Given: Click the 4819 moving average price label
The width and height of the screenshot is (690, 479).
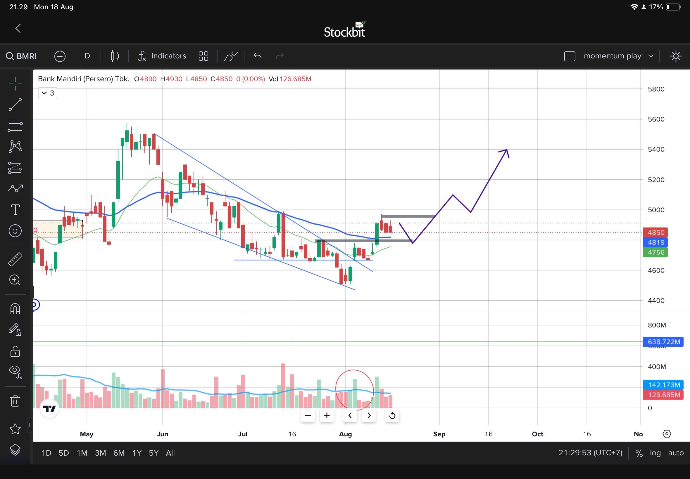Looking at the screenshot, I should tap(655, 242).
